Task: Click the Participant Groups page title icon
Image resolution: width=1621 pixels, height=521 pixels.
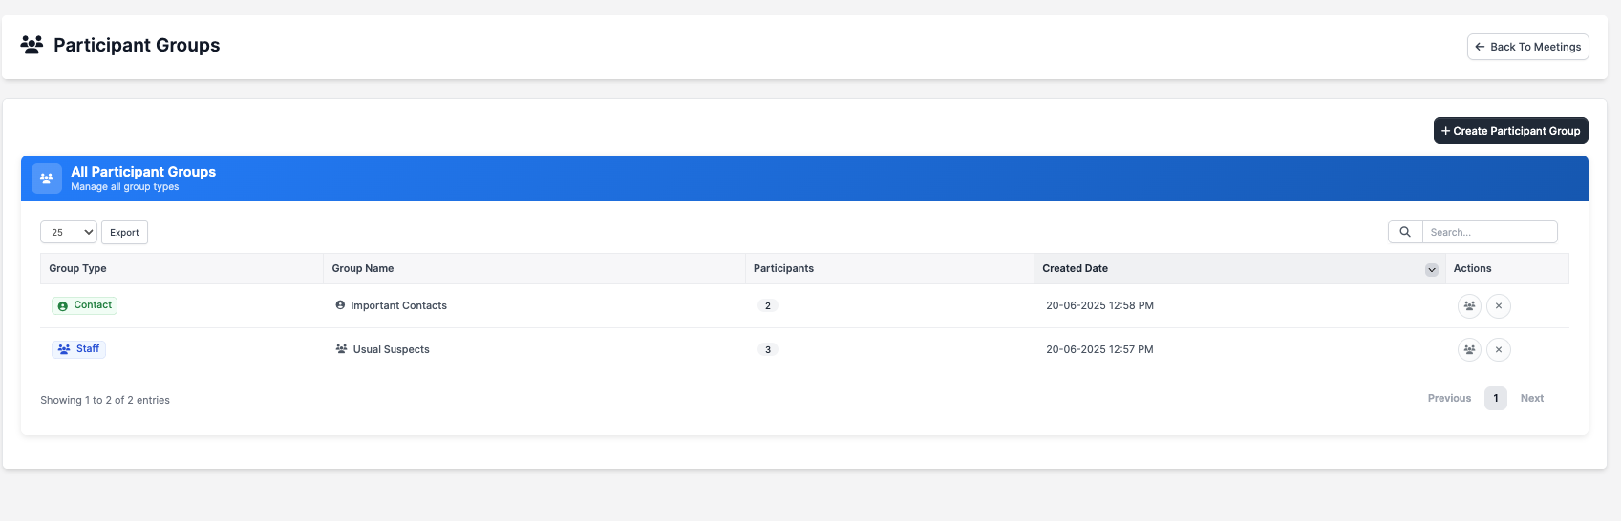Action: (x=32, y=45)
